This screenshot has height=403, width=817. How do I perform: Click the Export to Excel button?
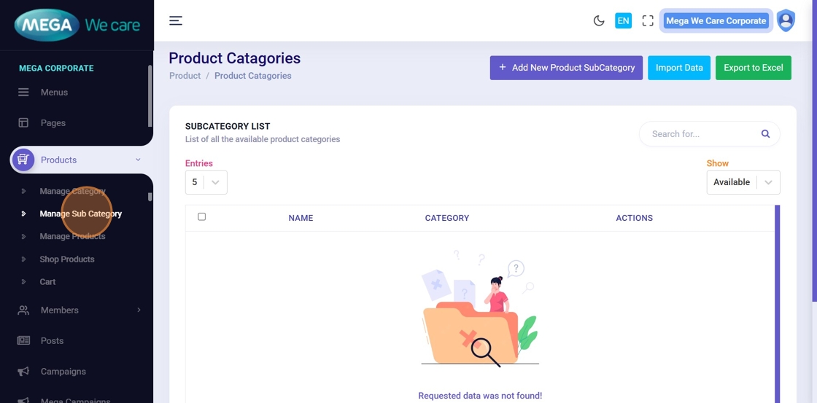tap(753, 68)
